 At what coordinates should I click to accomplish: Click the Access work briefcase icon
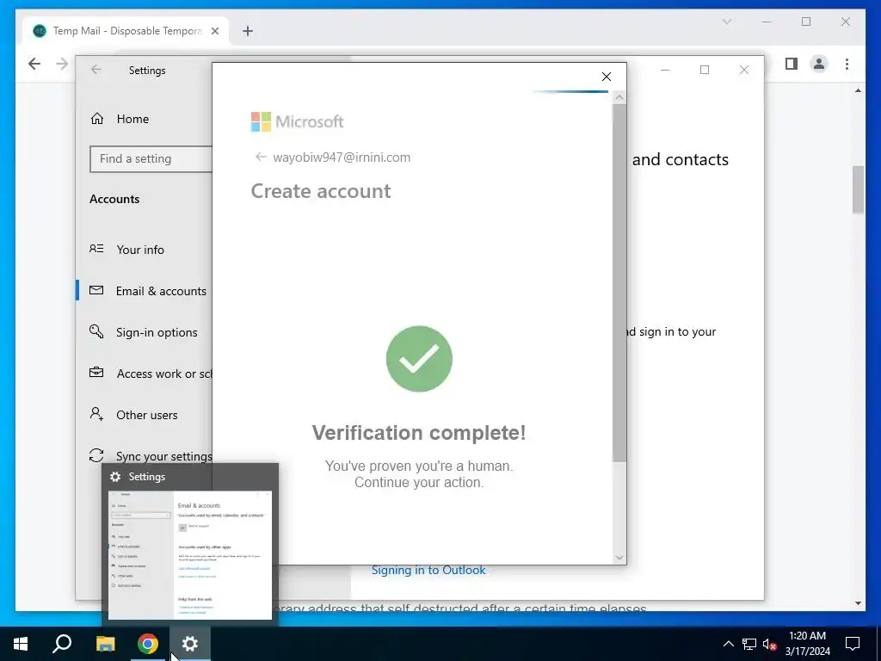click(x=96, y=372)
